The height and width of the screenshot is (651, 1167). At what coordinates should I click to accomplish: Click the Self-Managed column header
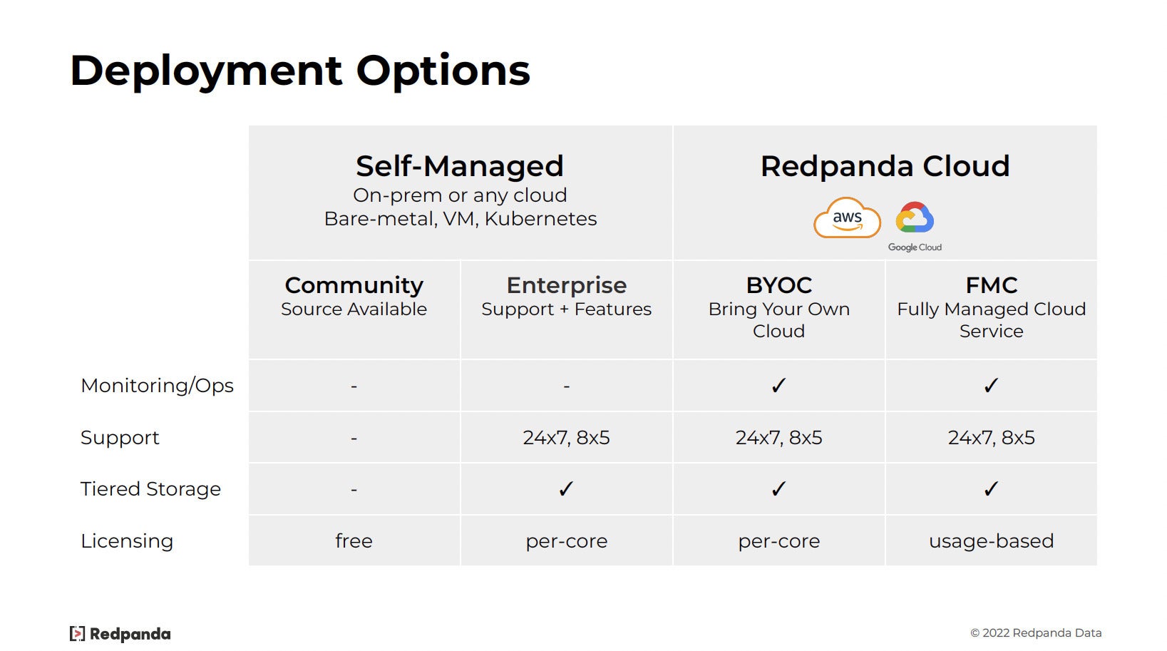[460, 166]
